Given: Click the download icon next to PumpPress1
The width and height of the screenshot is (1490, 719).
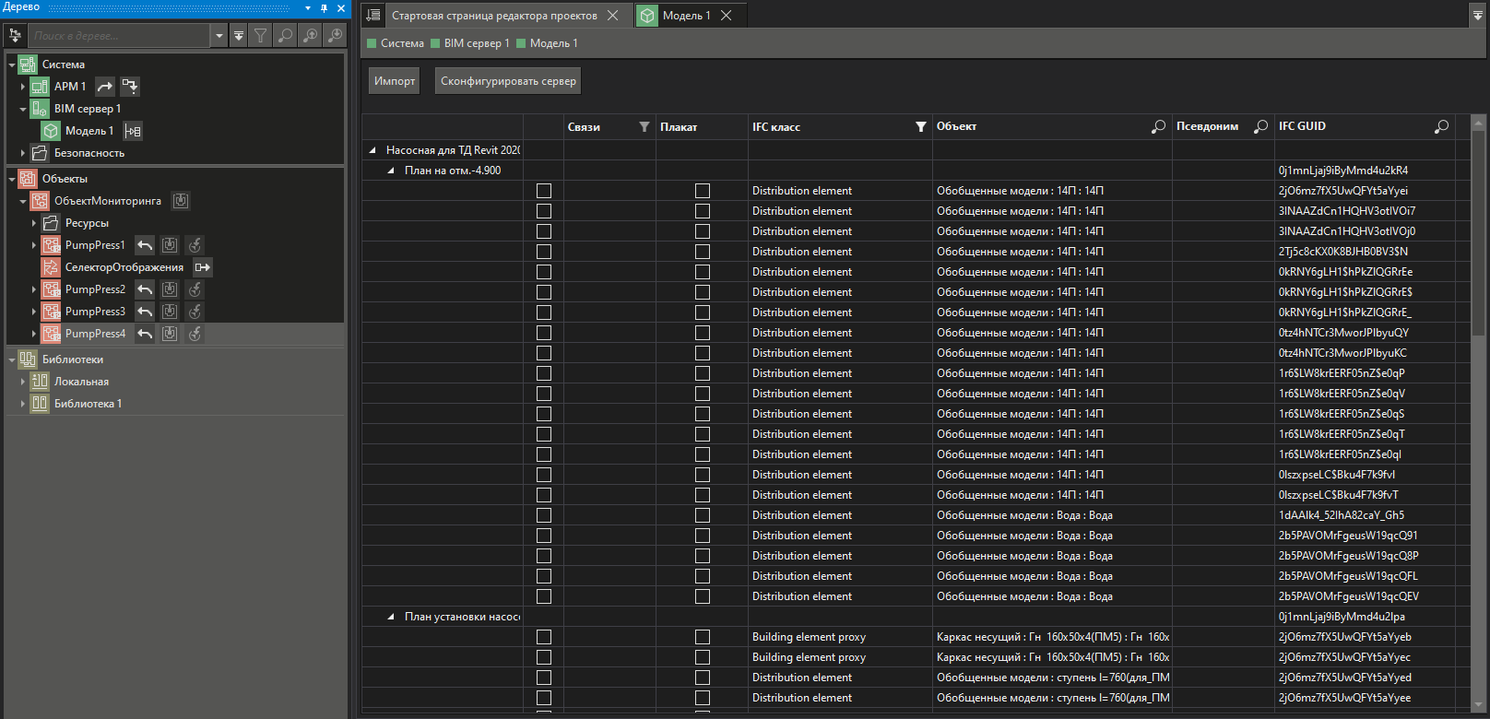Looking at the screenshot, I should click(x=170, y=245).
